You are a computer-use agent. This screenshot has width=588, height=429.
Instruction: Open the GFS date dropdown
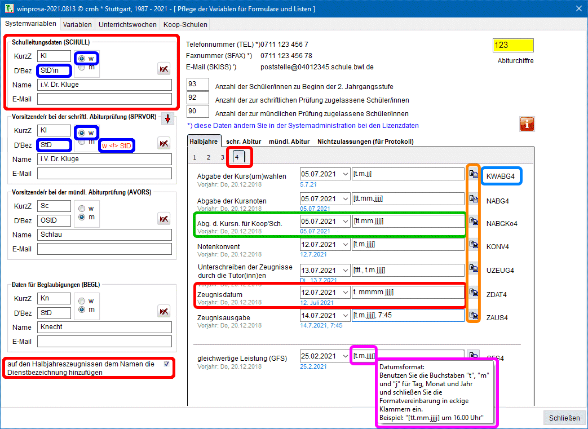tap(346, 356)
